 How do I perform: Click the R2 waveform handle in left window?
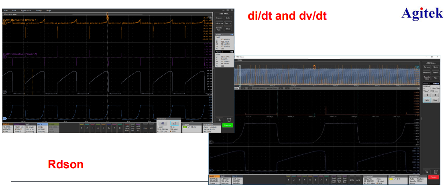point(4,118)
